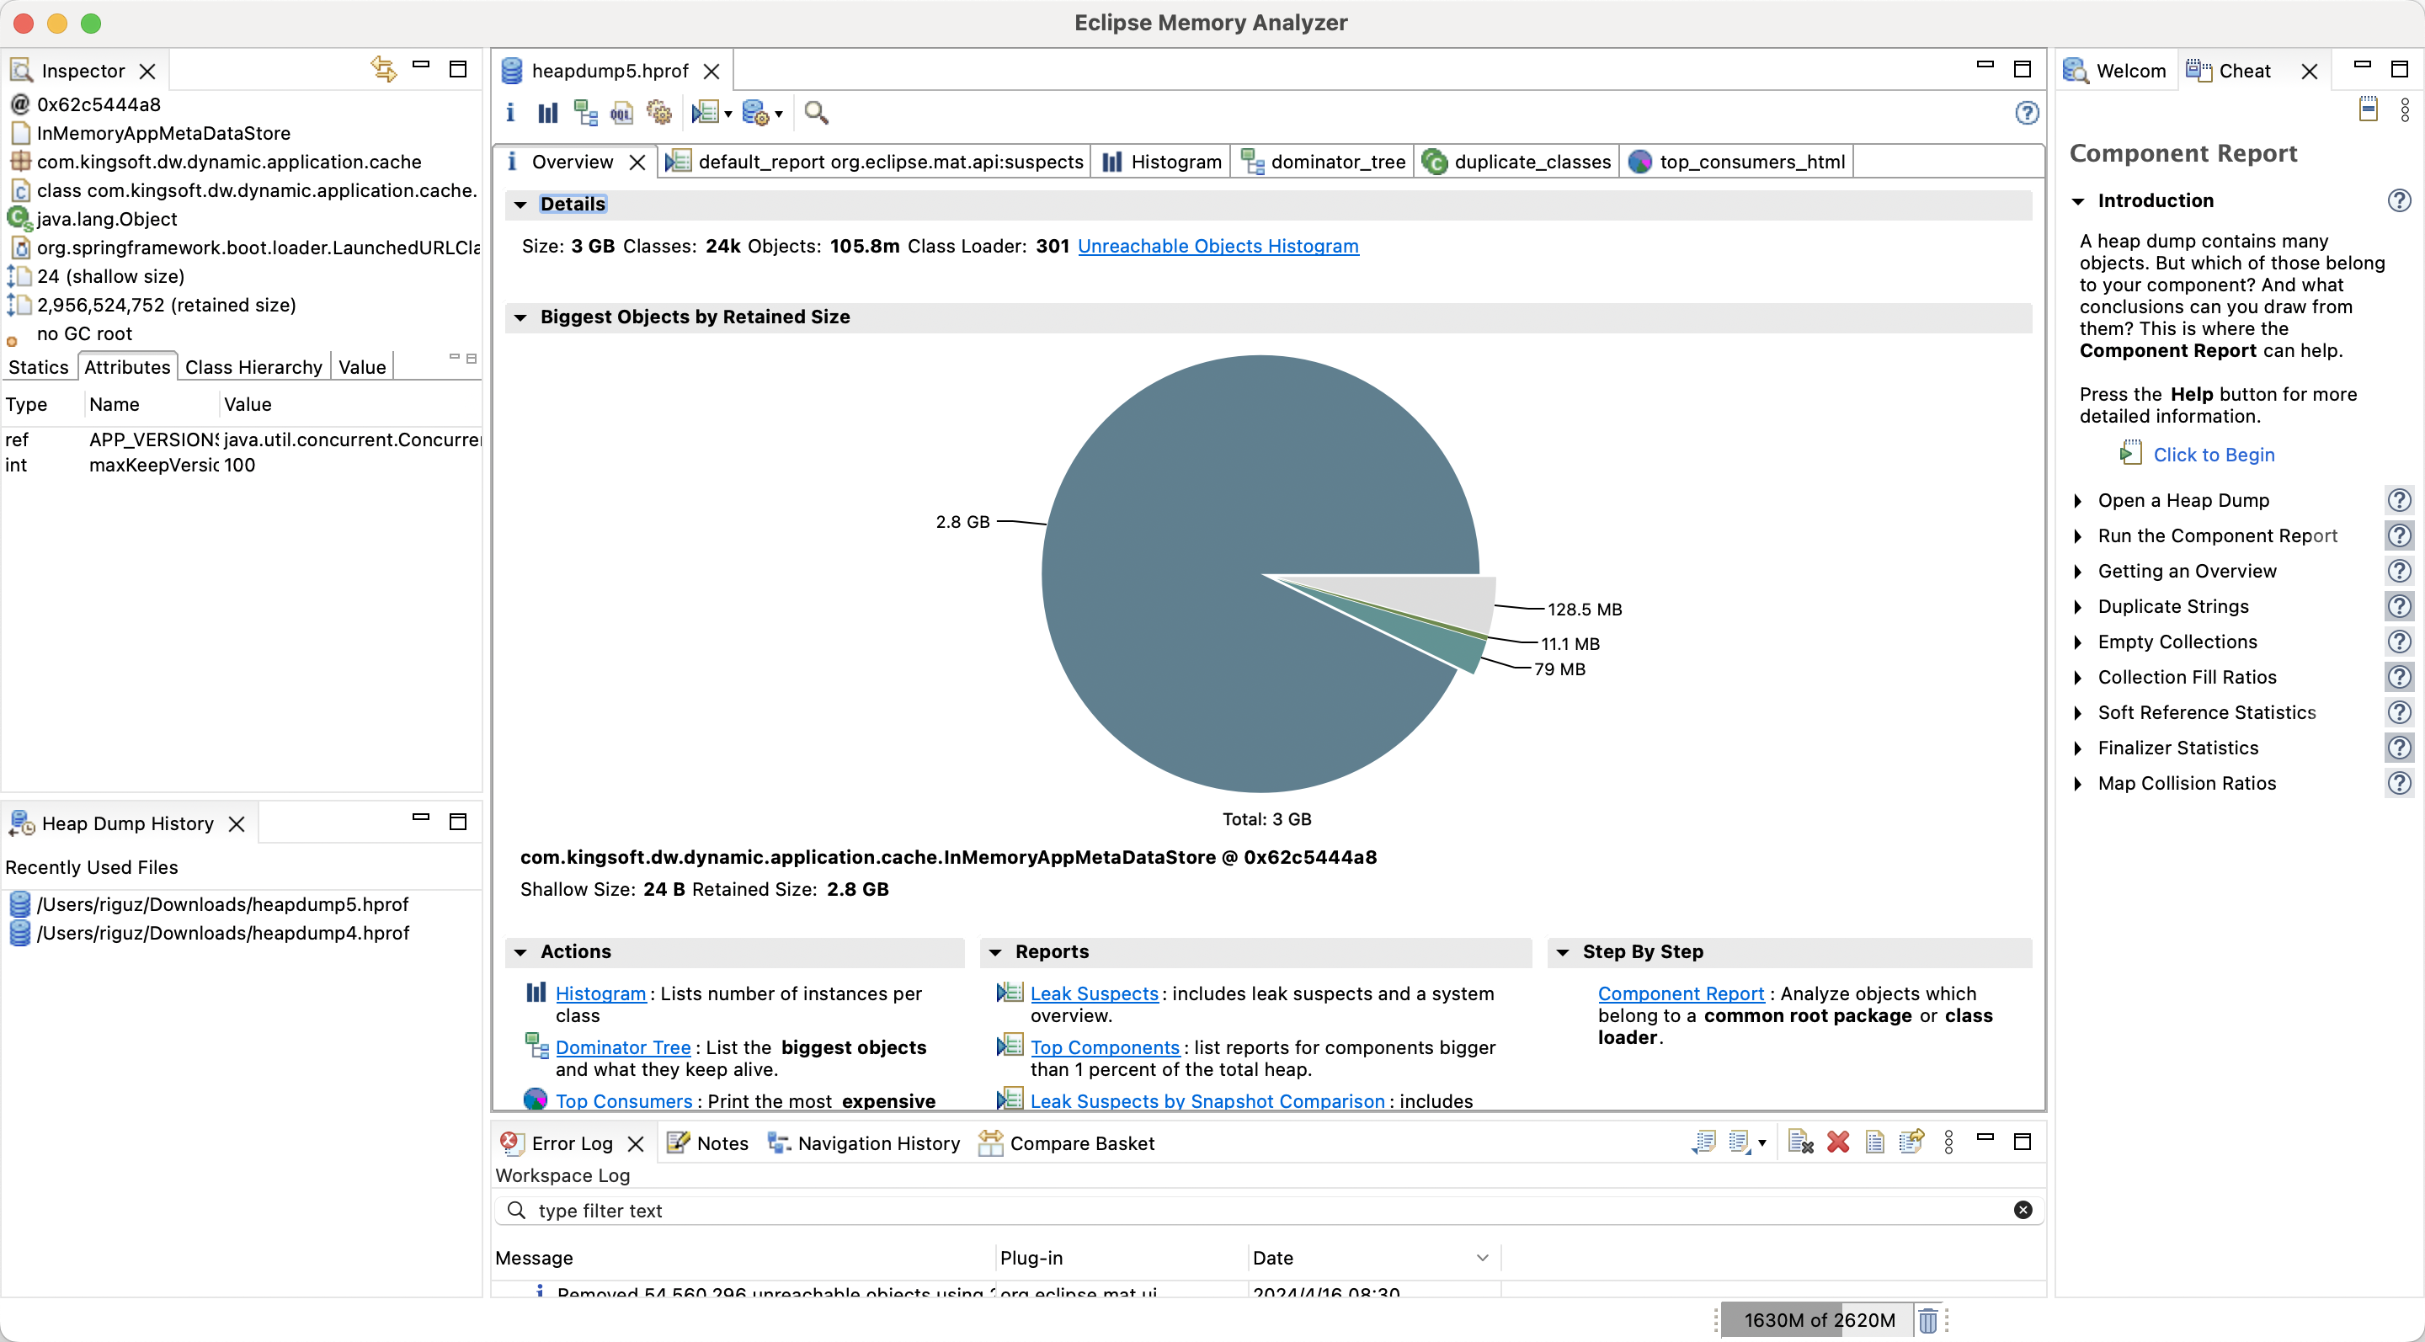This screenshot has width=2425, height=1342.
Task: Open run expert system report dropdown arrow
Action: (727, 114)
